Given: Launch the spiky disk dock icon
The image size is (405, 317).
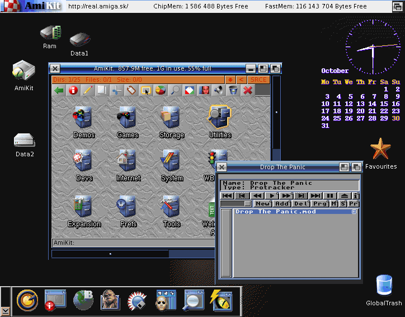Looking at the screenshot, I should 138,300.
